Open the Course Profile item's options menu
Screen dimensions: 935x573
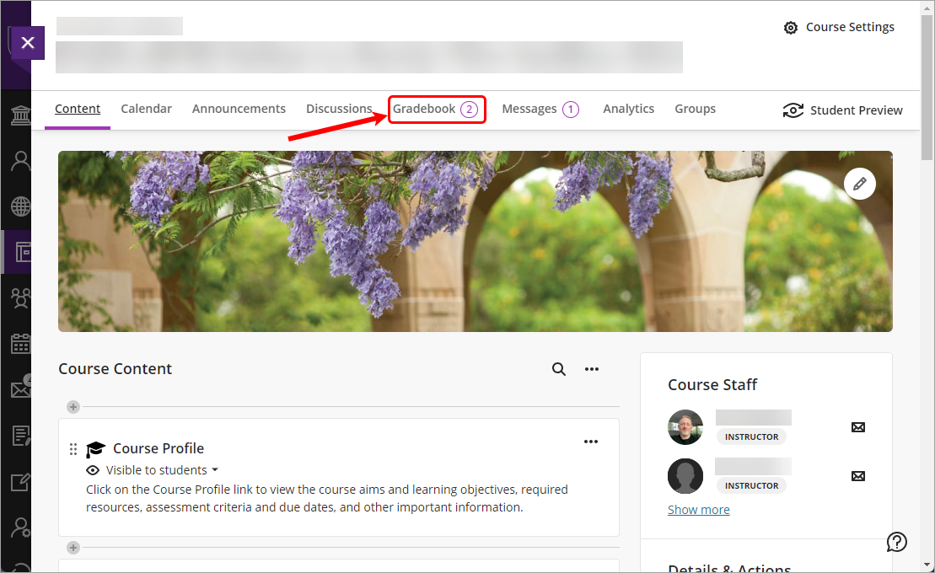click(x=591, y=442)
